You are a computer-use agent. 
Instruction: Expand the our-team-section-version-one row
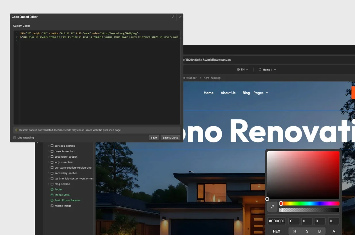coord(49,168)
